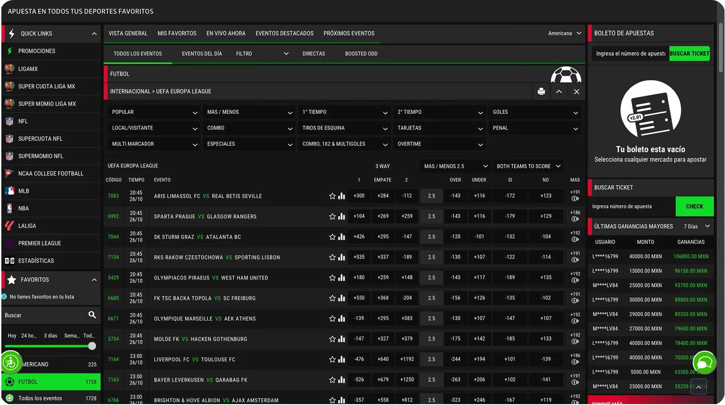The height and width of the screenshot is (405, 725).
Task: Select +300 odds for Aris Limassol win
Action: click(x=359, y=196)
